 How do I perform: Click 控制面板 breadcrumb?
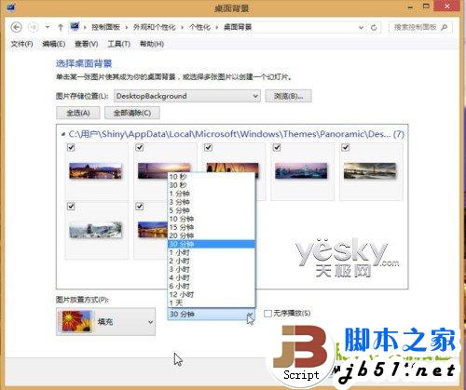click(x=105, y=27)
